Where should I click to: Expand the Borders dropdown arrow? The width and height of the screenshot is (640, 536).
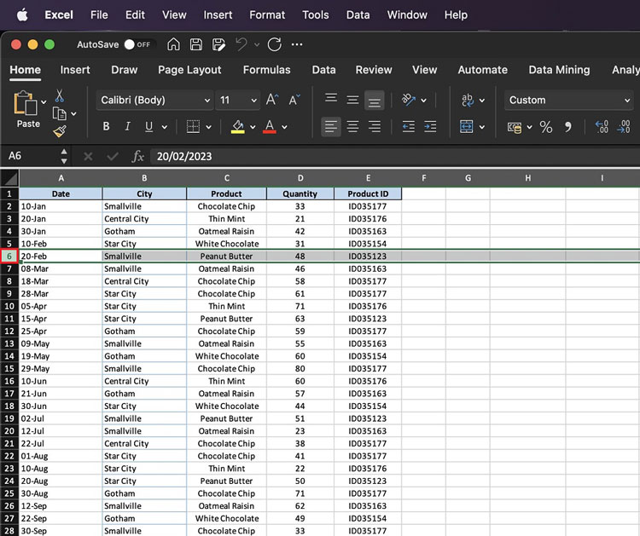tap(208, 127)
